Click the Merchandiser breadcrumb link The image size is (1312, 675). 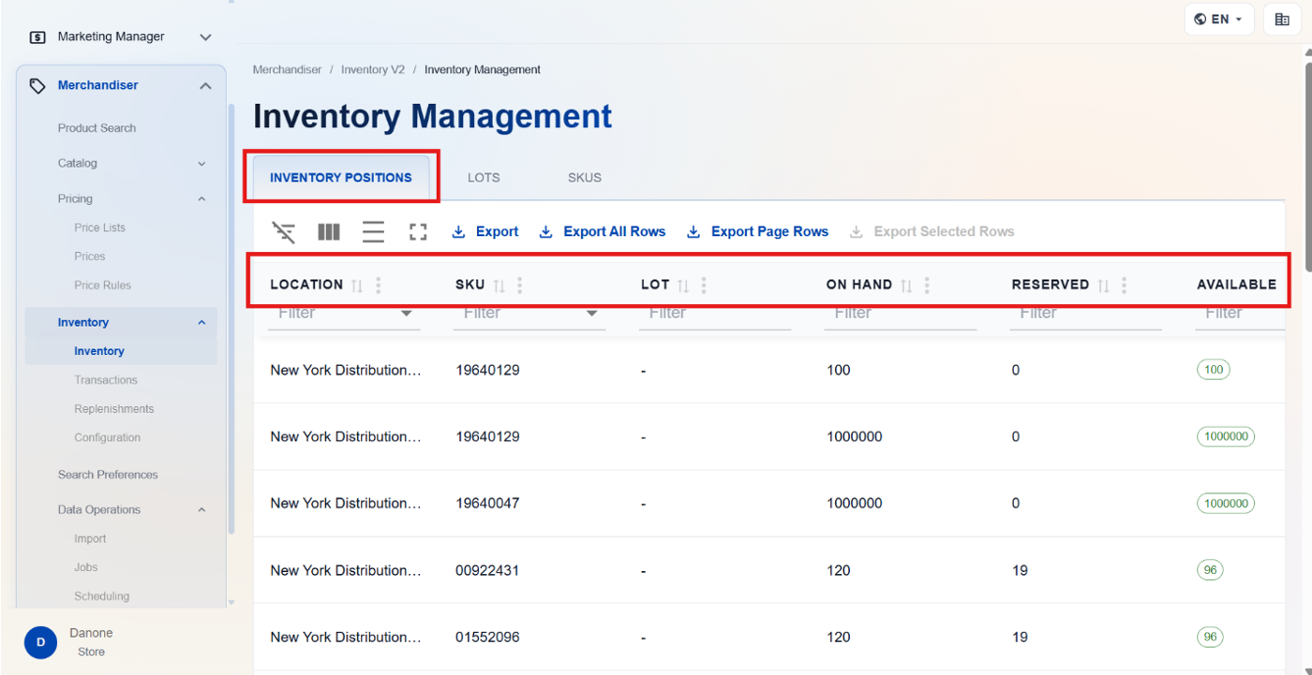(287, 70)
